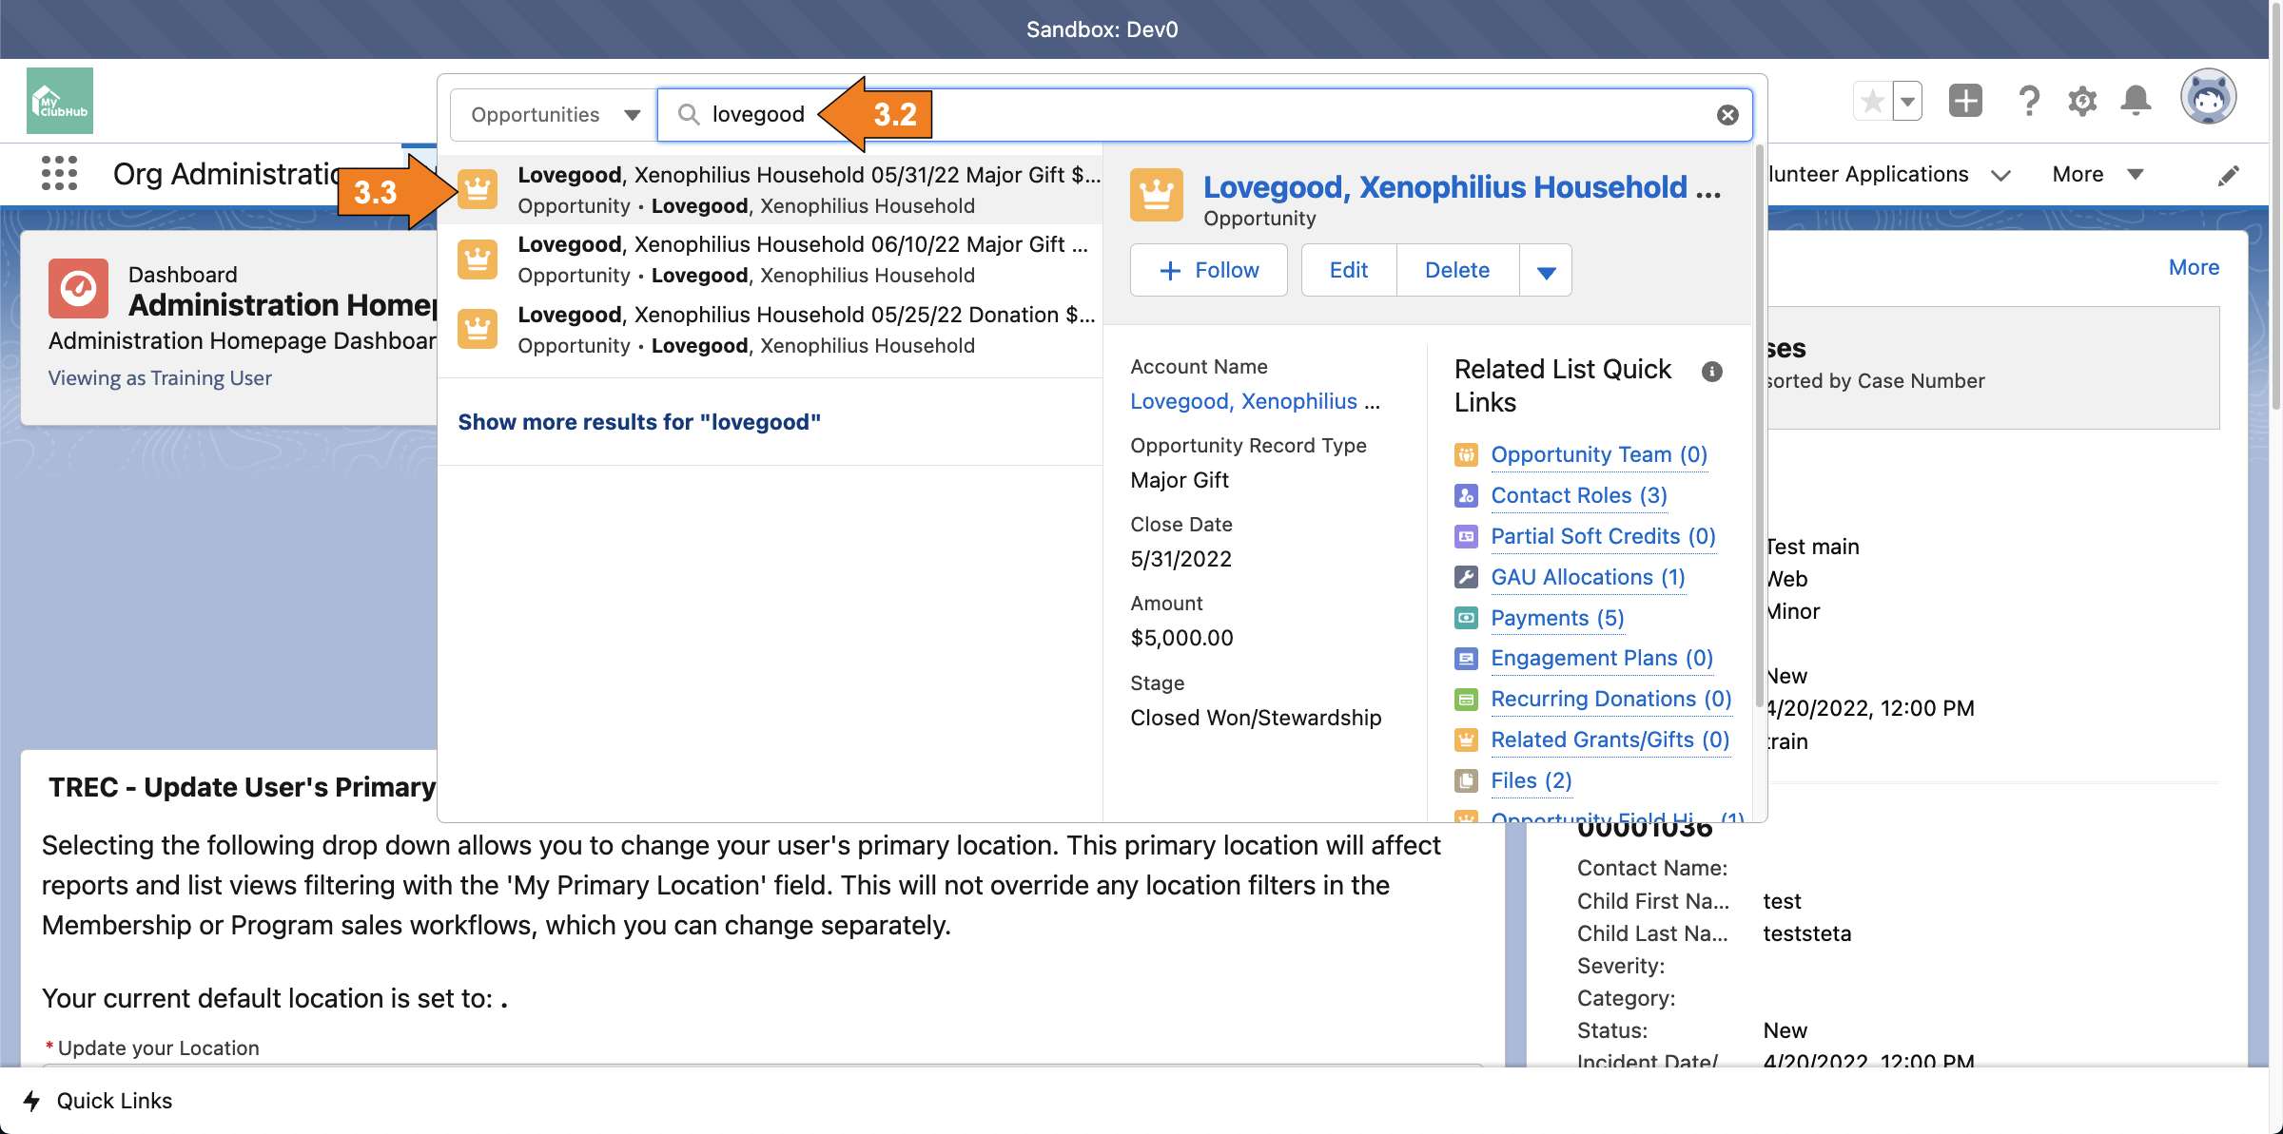Click the Edit button on the opportunity preview
This screenshot has height=1134, width=2283.
[x=1348, y=270]
